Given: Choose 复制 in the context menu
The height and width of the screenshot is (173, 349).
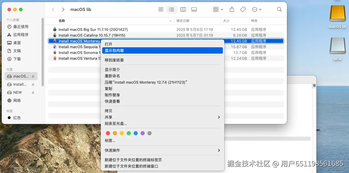Looking at the screenshot, I should click(163, 89).
